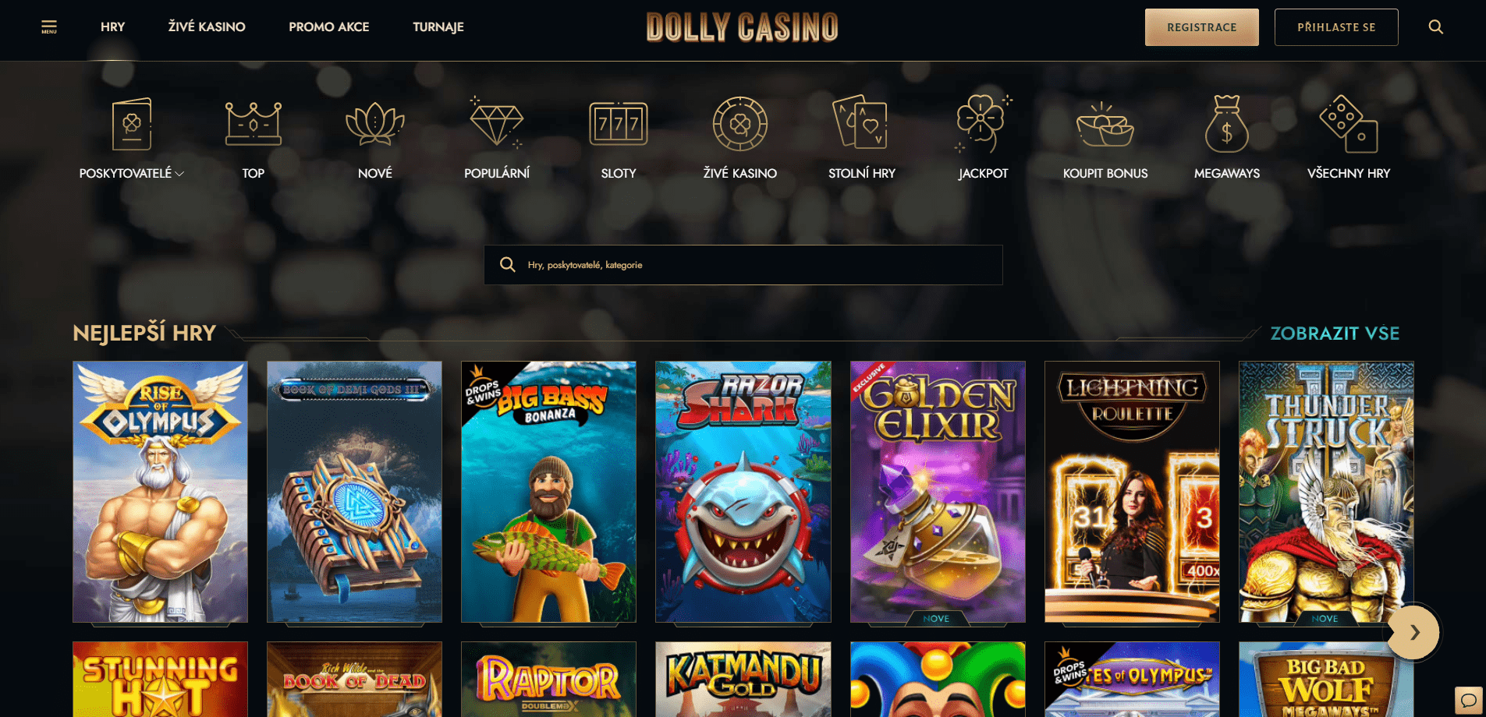The width and height of the screenshot is (1486, 717).
Task: Click the PŘIHLASTE SE login button
Action: tap(1336, 27)
